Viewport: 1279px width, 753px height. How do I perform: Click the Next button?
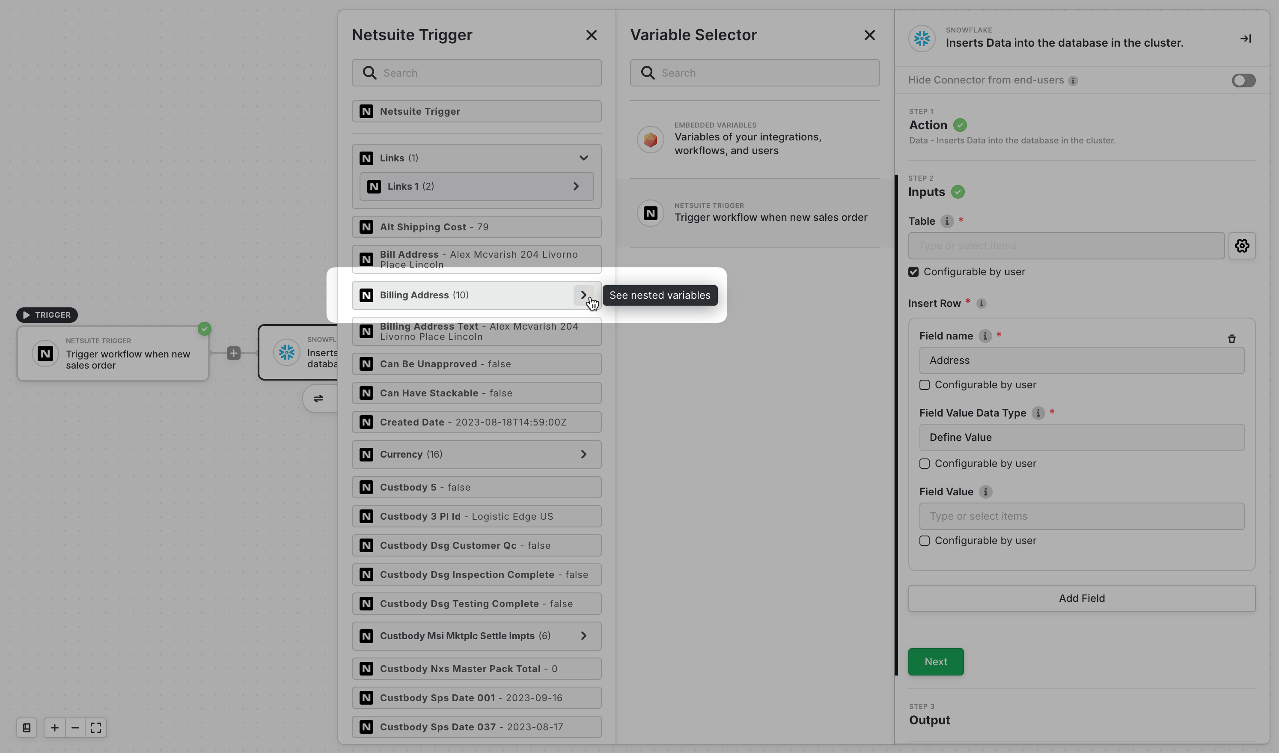pyautogui.click(x=935, y=662)
